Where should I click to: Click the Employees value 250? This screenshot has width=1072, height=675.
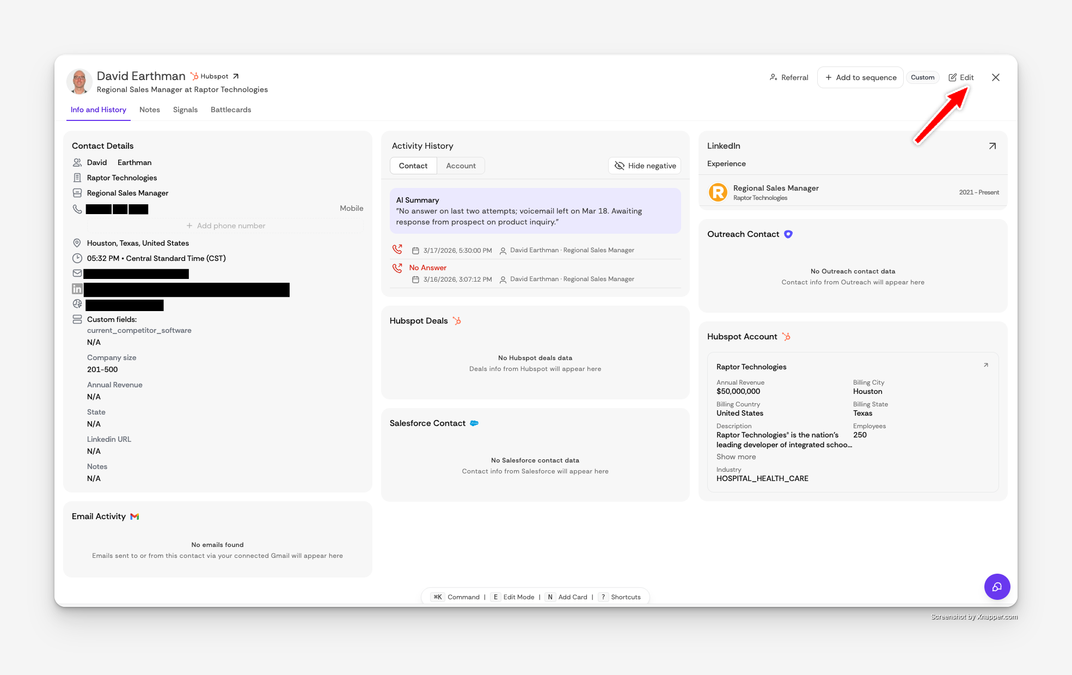(860, 435)
